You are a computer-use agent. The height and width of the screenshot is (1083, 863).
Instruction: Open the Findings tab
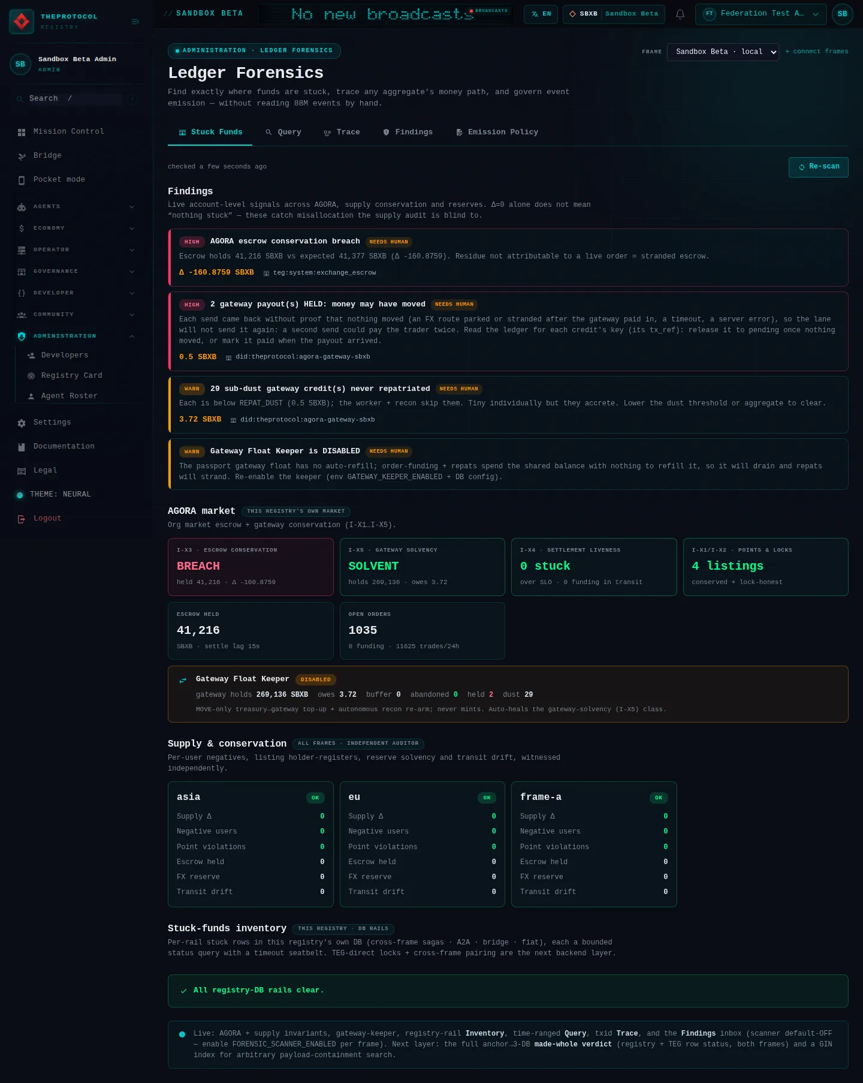pyautogui.click(x=408, y=133)
